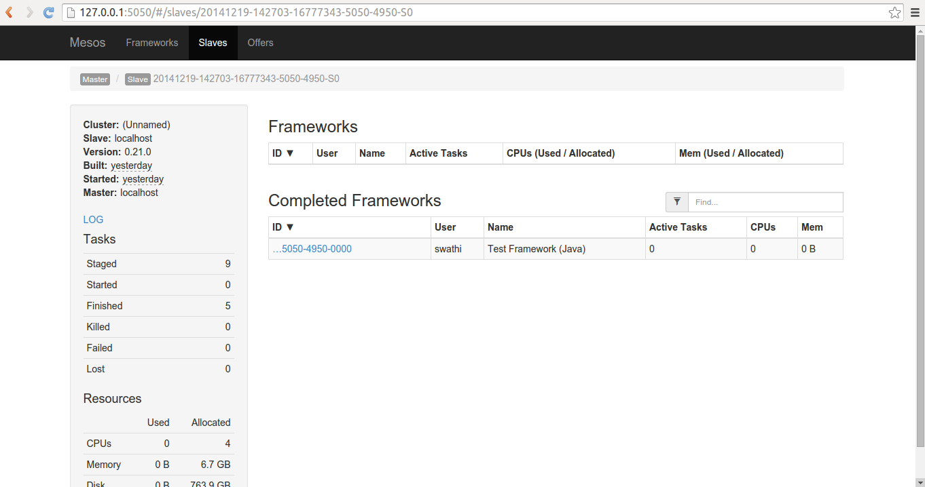Click the 'Completed Frameworks' heading
This screenshot has height=487, width=925.
point(355,201)
